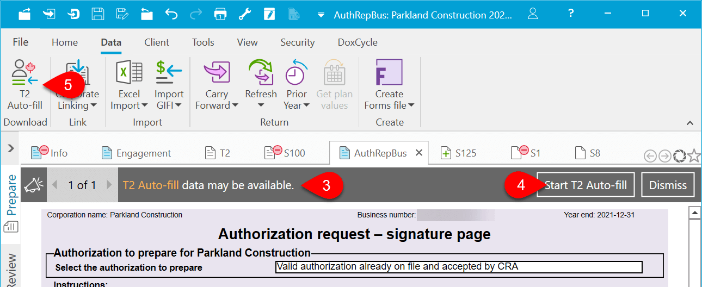Viewport: 702px width, 287px height.
Task: Click the back navigation circle arrow
Action: [x=650, y=157]
